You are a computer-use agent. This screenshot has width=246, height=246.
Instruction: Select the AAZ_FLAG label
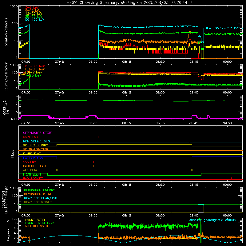pos(30,170)
